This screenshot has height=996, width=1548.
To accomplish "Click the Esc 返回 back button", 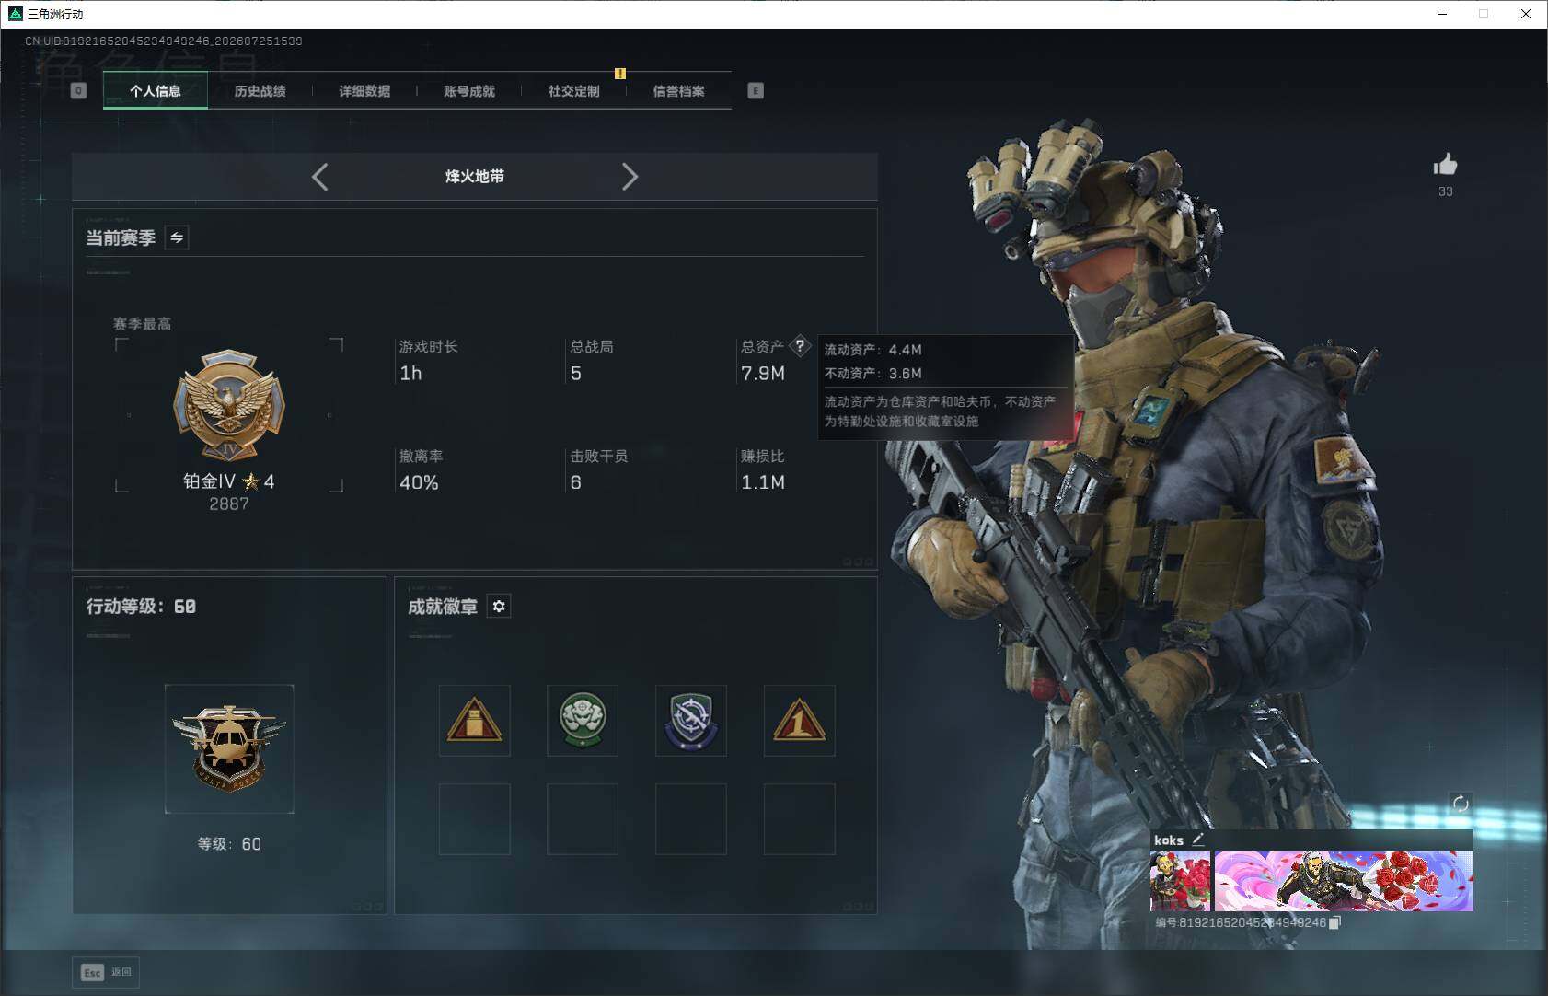I will click(107, 972).
